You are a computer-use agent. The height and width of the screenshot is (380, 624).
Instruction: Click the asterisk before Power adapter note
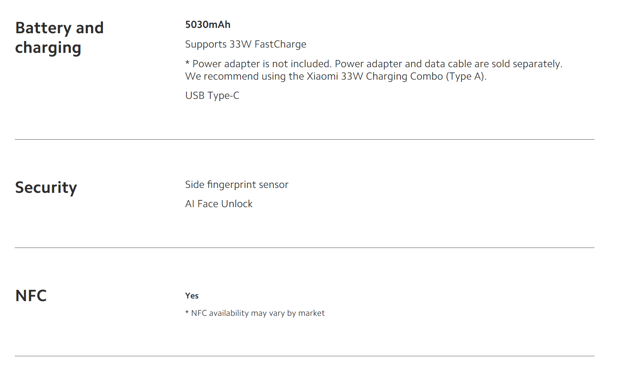[187, 63]
